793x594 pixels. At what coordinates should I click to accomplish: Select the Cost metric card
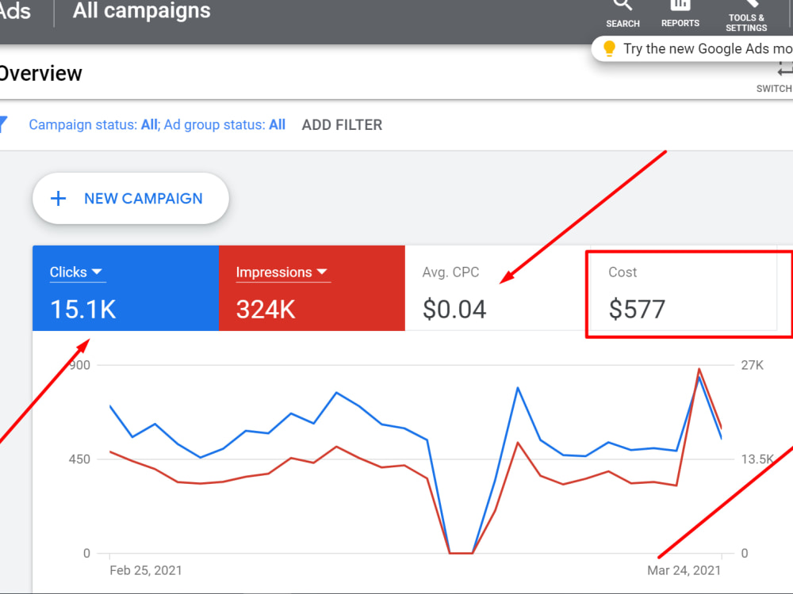pos(684,288)
